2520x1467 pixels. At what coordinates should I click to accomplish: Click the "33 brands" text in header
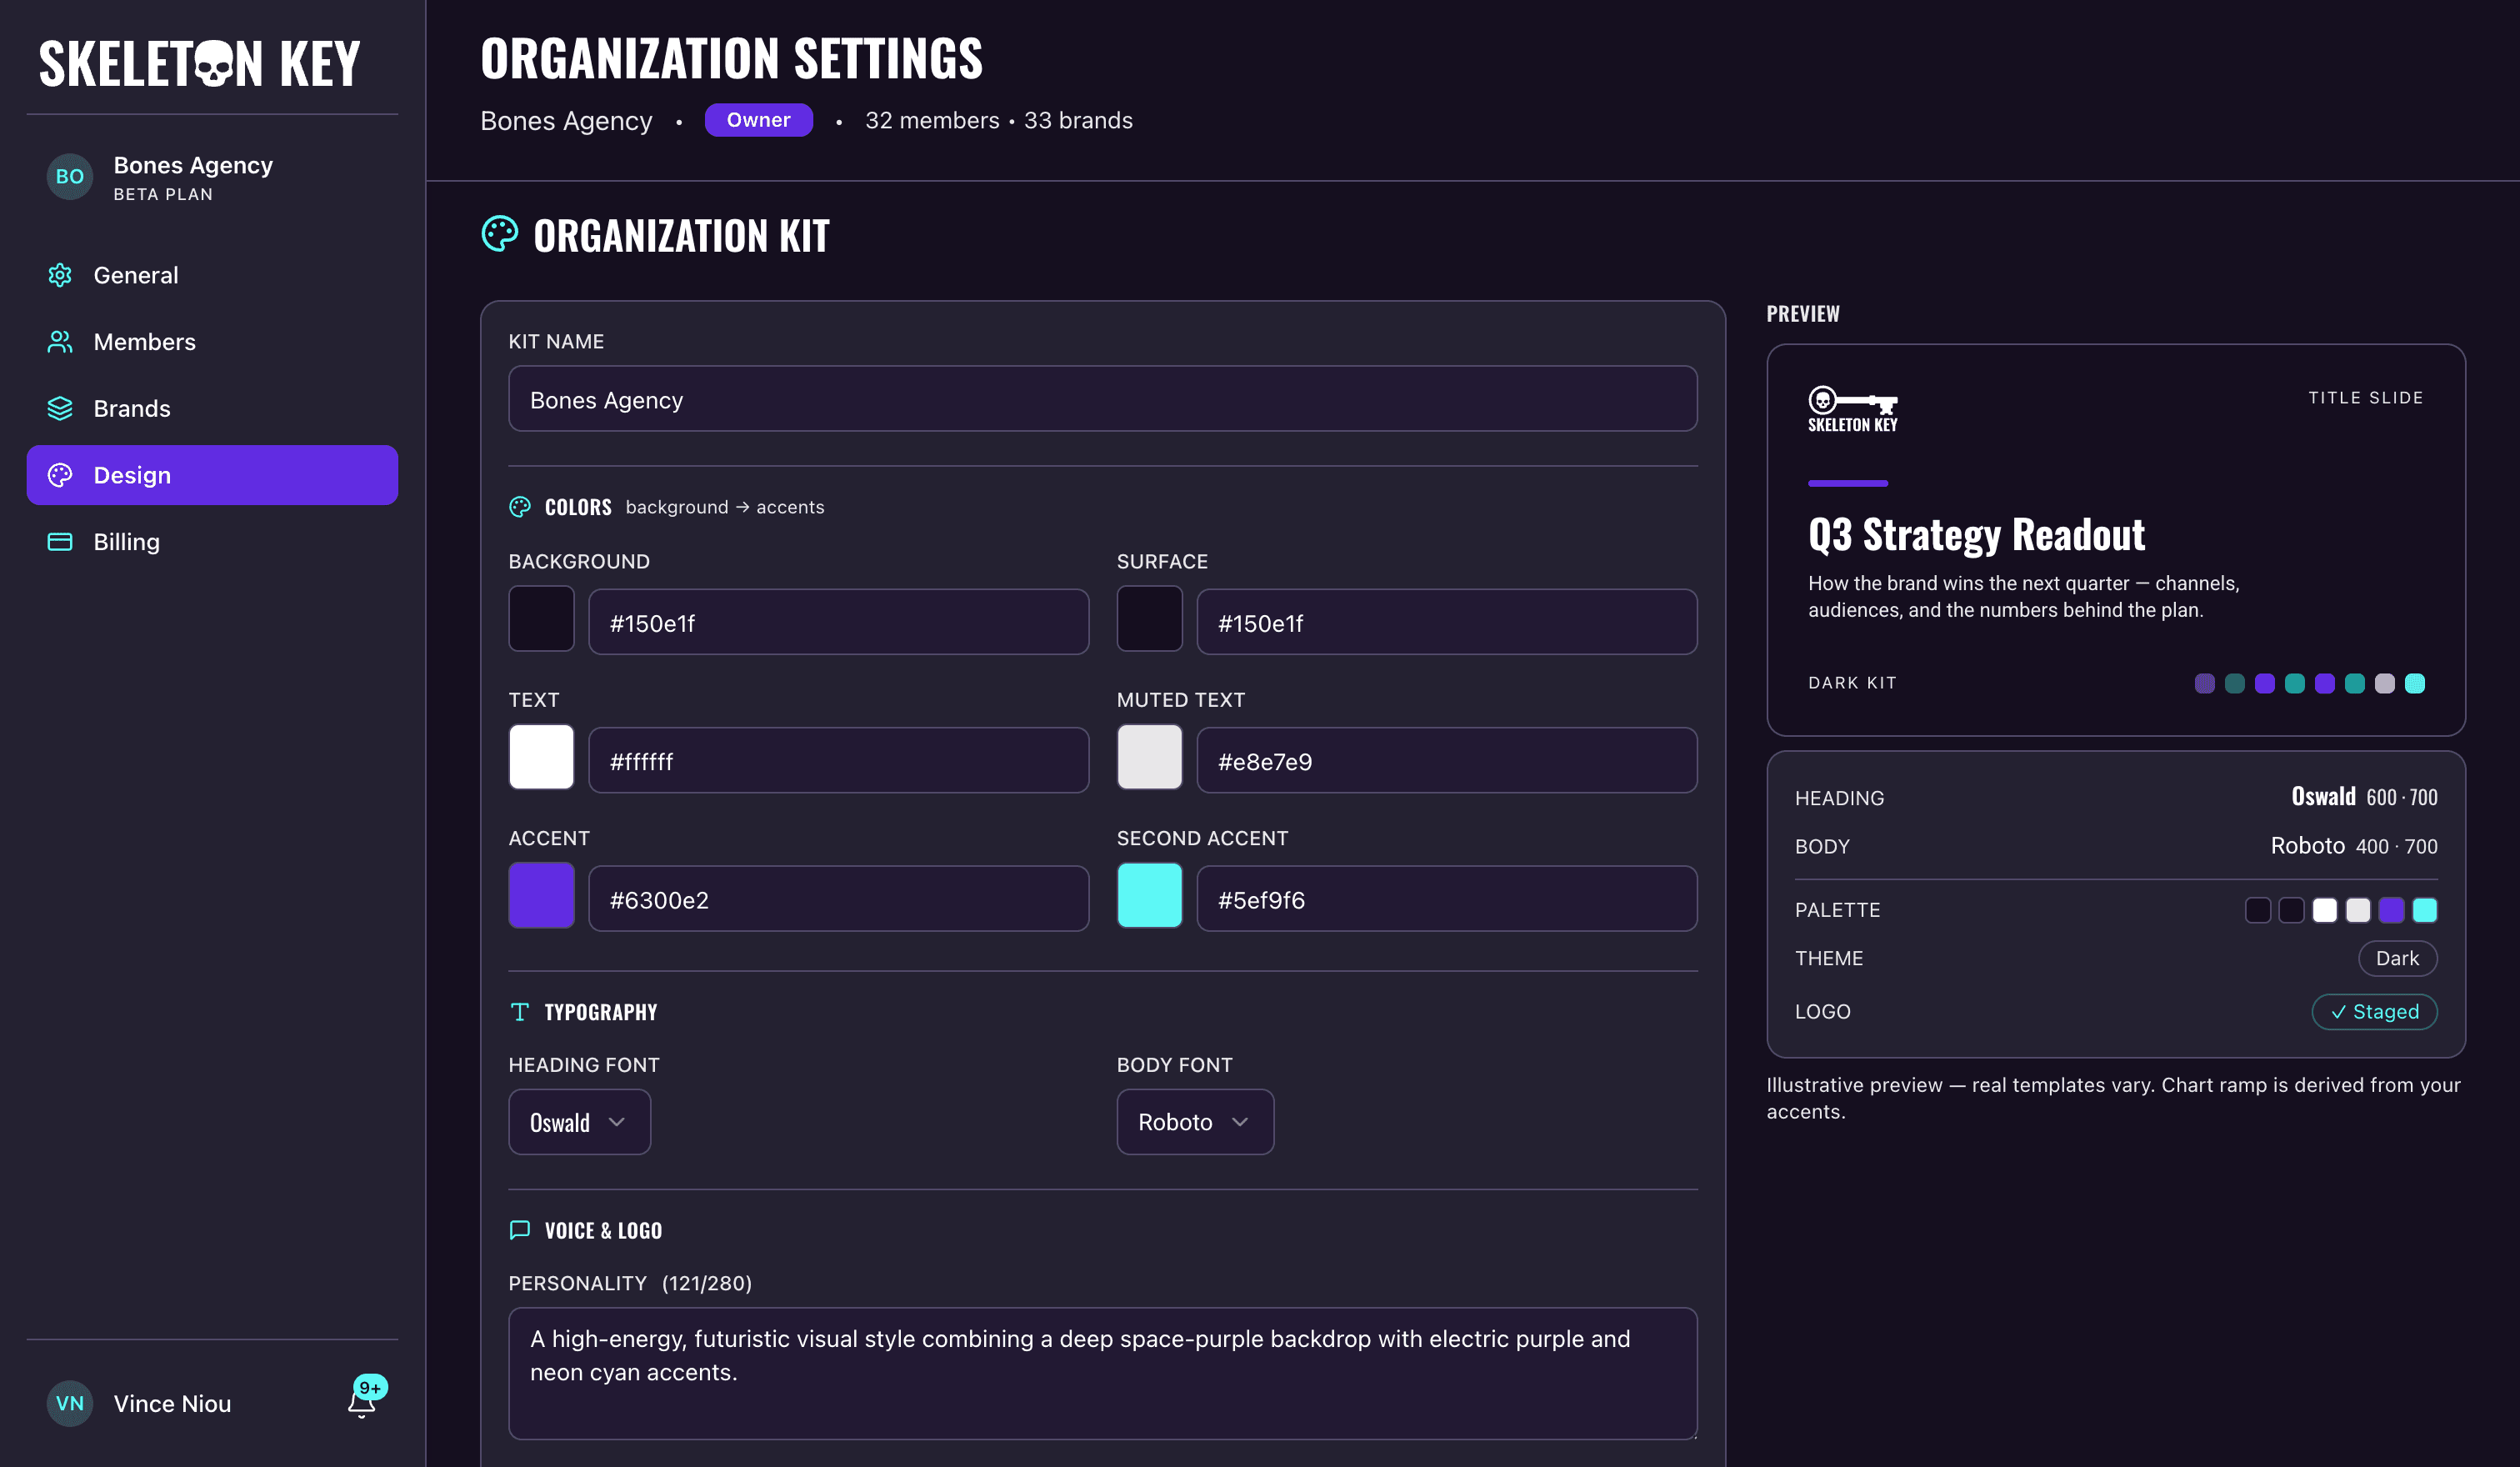[1078, 120]
